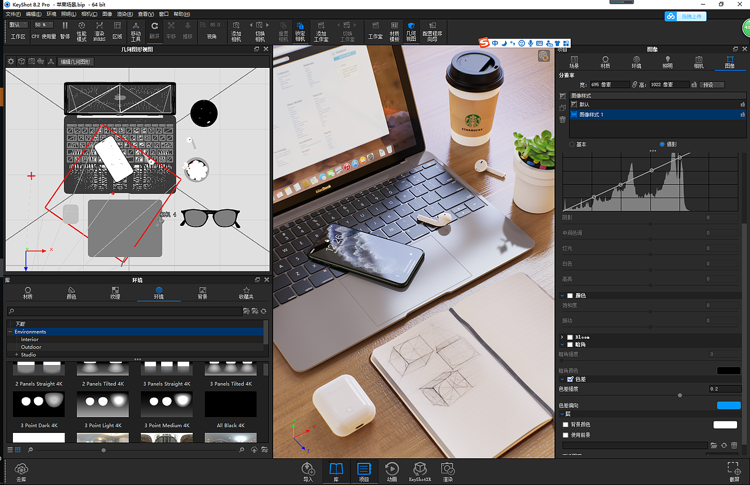Image resolution: width=750 pixels, height=485 pixels.
Task: Click the 导入 import button
Action: point(308,472)
